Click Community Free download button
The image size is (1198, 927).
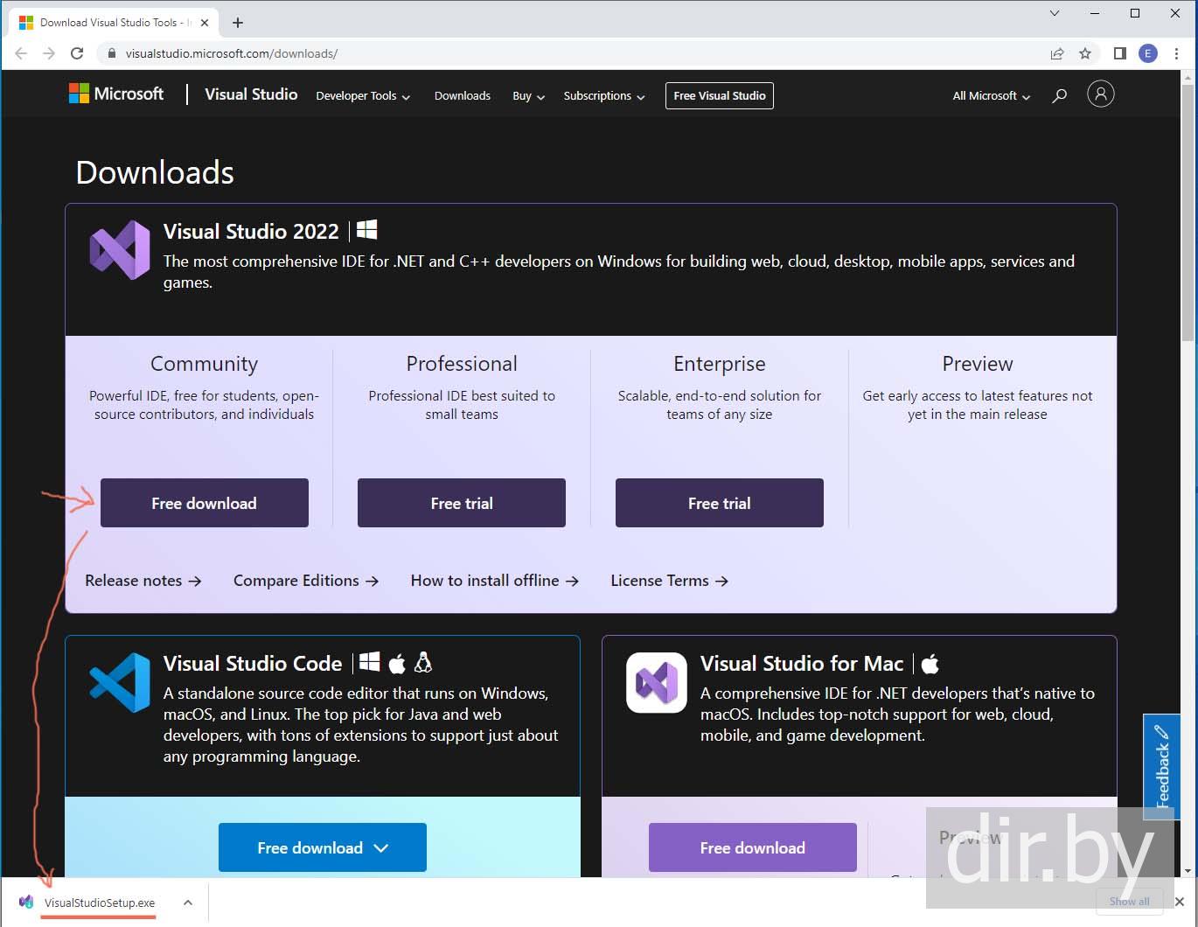(204, 503)
